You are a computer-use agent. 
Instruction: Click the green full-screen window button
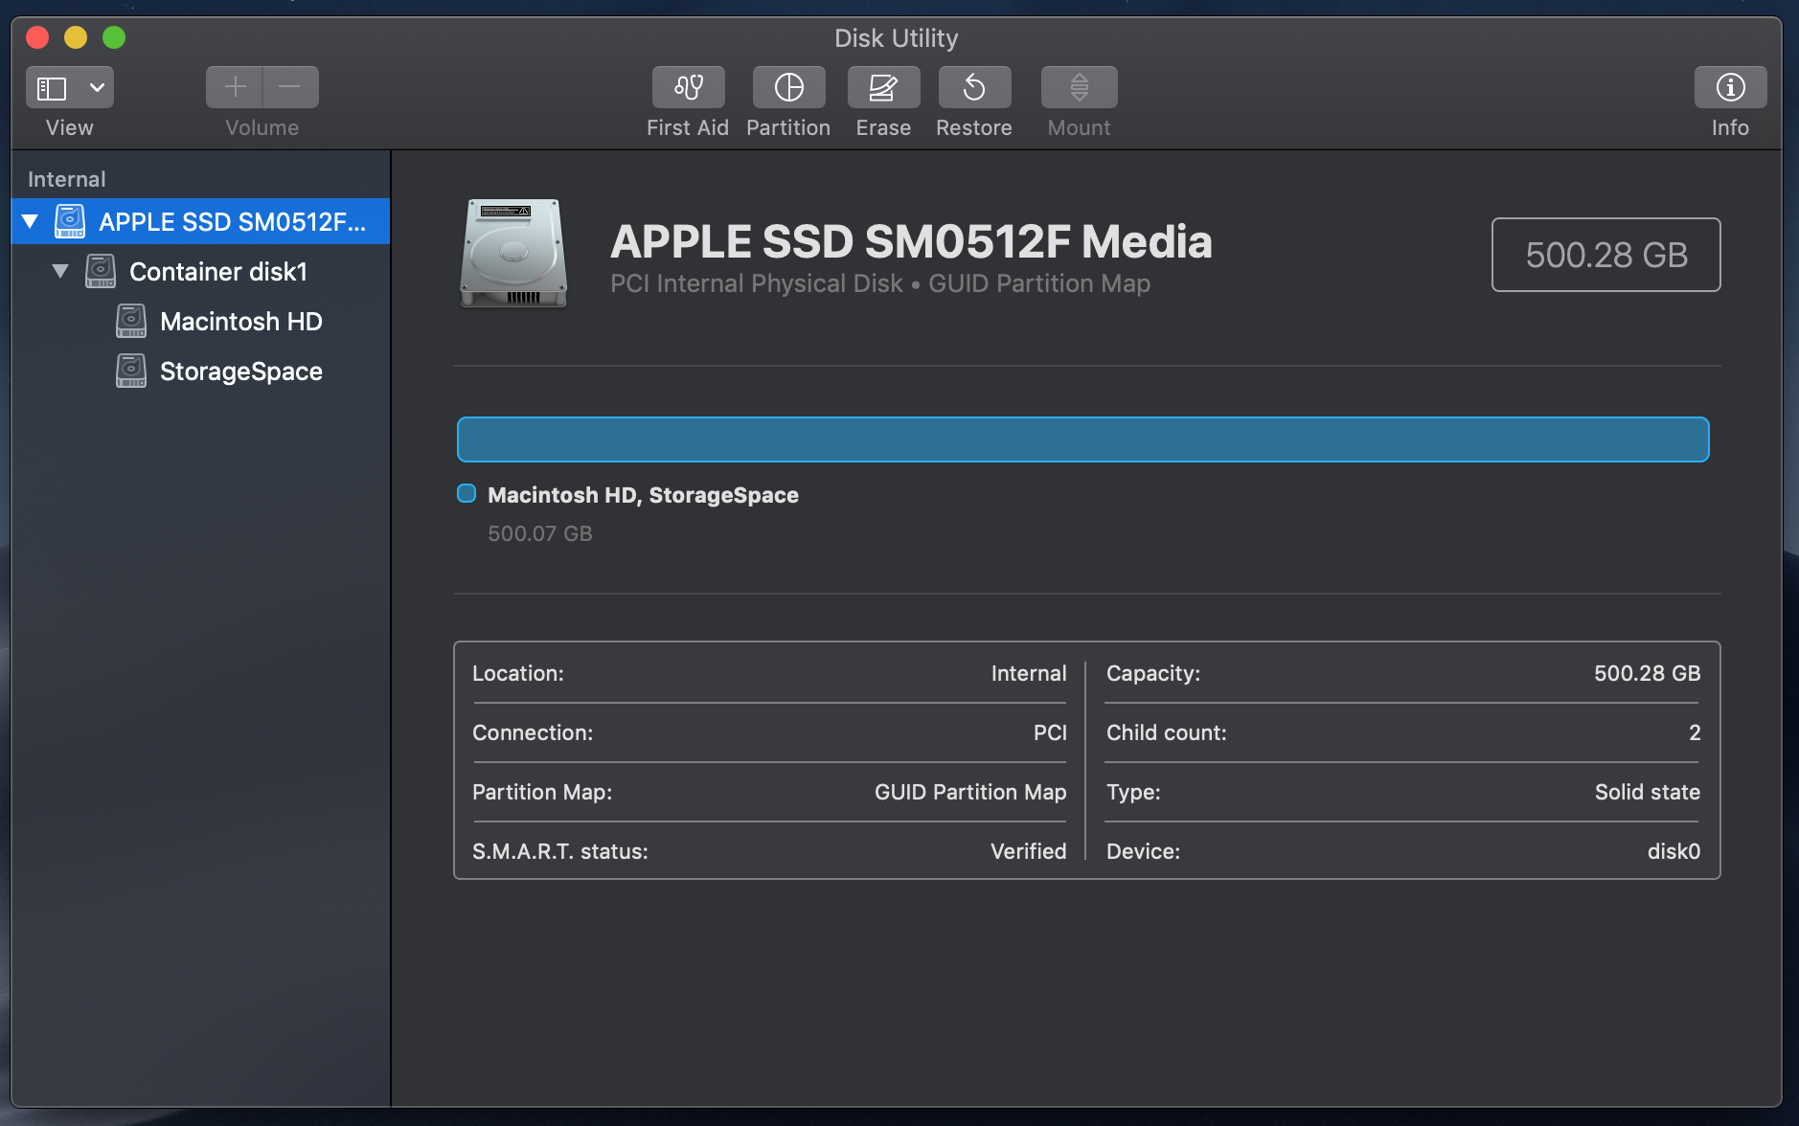(x=114, y=37)
